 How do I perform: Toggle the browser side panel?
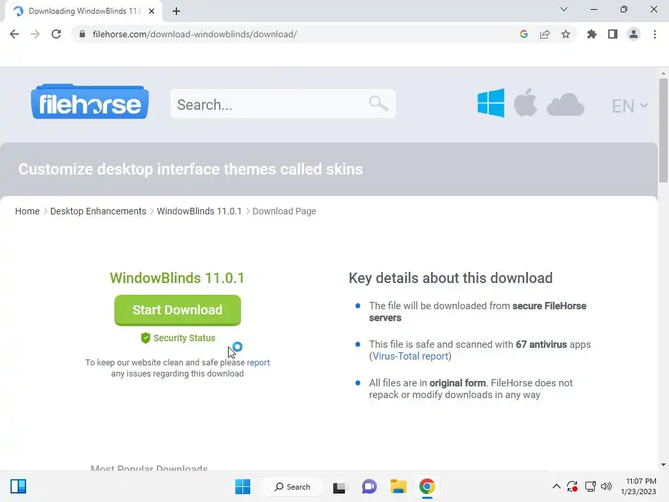613,34
